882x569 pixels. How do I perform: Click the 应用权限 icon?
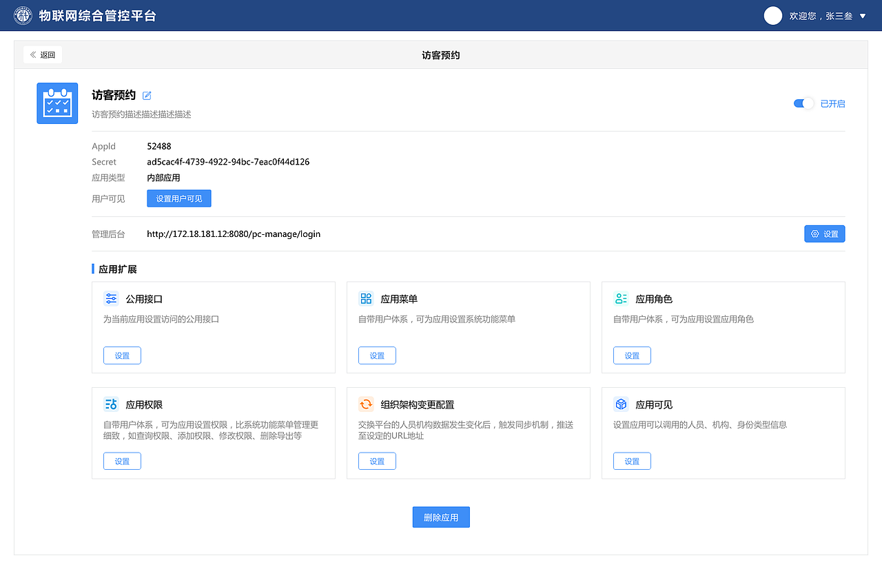click(111, 404)
